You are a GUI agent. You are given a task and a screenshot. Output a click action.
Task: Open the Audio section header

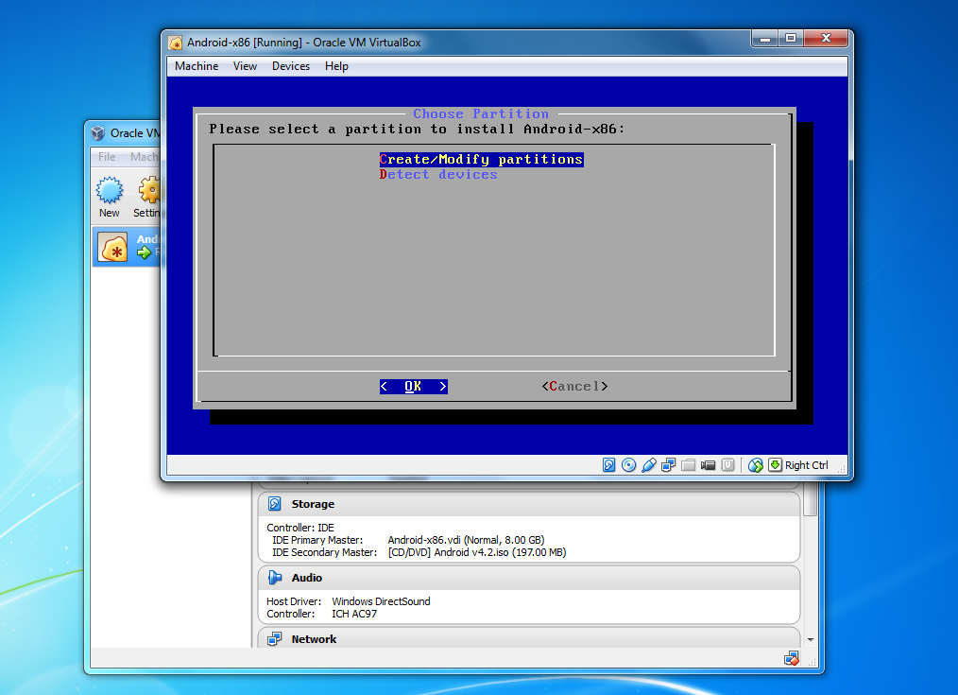pyautogui.click(x=529, y=578)
